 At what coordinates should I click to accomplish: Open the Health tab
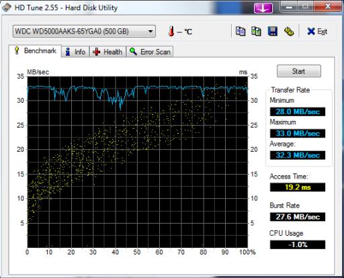pos(107,52)
